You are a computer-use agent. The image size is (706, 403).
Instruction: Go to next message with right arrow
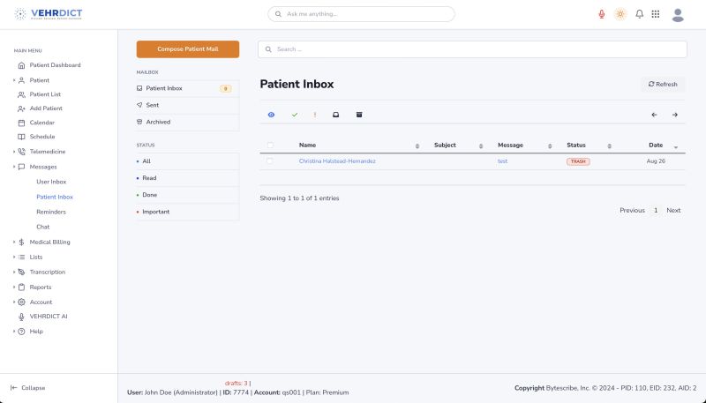[674, 115]
